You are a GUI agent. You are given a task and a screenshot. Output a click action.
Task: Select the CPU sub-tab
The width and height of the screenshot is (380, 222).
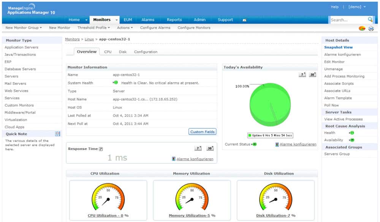pyautogui.click(x=108, y=52)
